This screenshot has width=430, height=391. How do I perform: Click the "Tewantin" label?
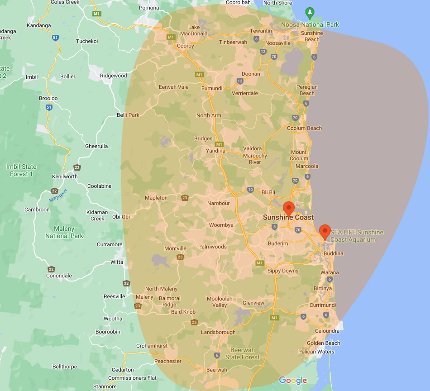261,31
